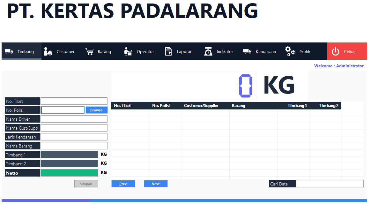Click the Keluar power icon
The image size is (370, 204).
335,51
